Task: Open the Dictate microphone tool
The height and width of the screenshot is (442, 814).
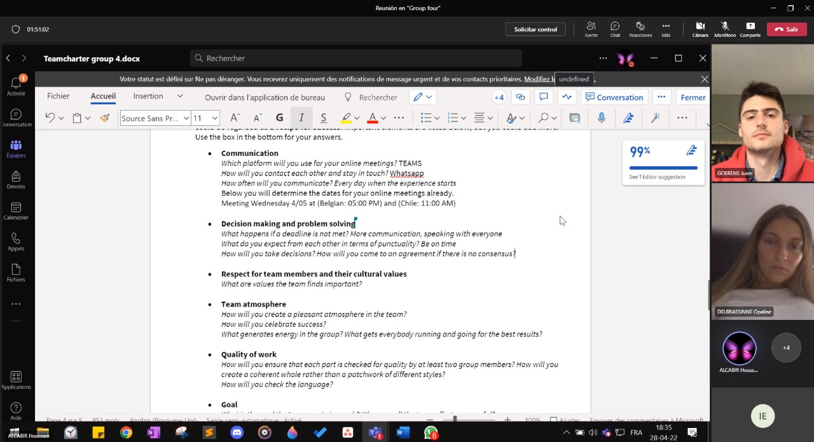Action: [x=602, y=118]
